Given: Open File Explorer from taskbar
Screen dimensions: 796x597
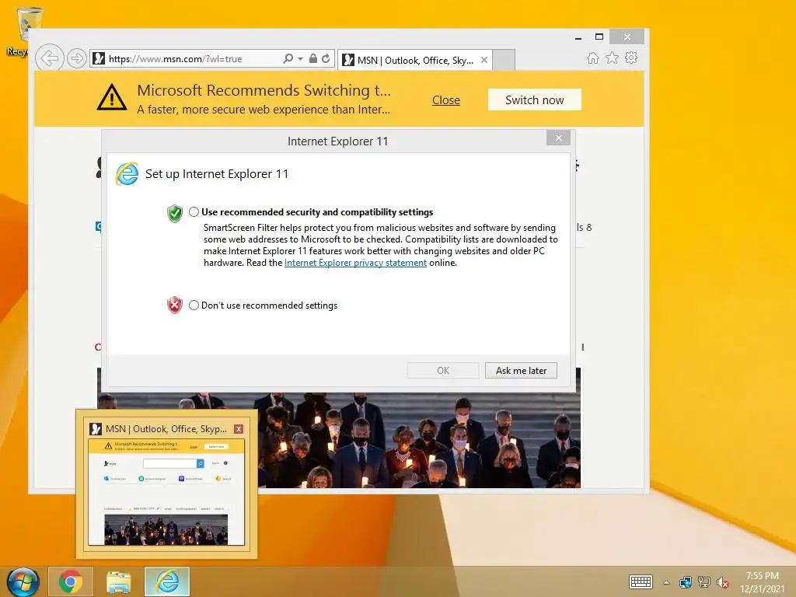Looking at the screenshot, I should pyautogui.click(x=118, y=581).
